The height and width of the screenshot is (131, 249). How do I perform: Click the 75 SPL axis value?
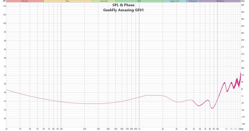coord(5,66)
